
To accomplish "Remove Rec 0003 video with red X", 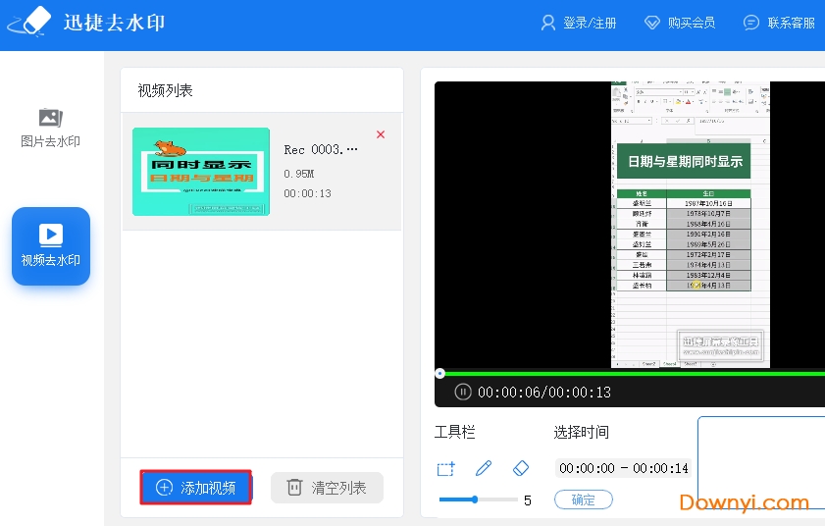I will (381, 134).
